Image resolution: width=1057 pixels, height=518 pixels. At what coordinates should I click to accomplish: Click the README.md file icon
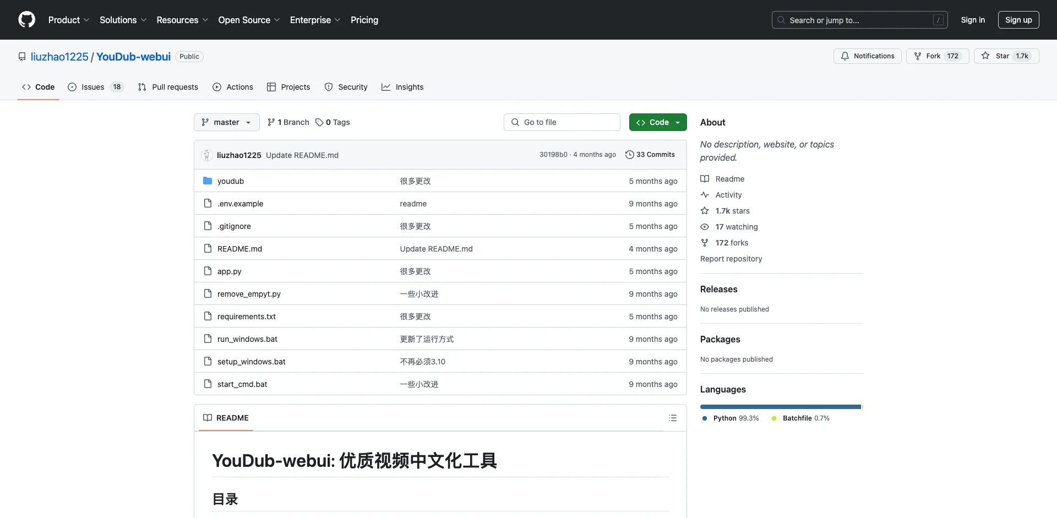208,249
